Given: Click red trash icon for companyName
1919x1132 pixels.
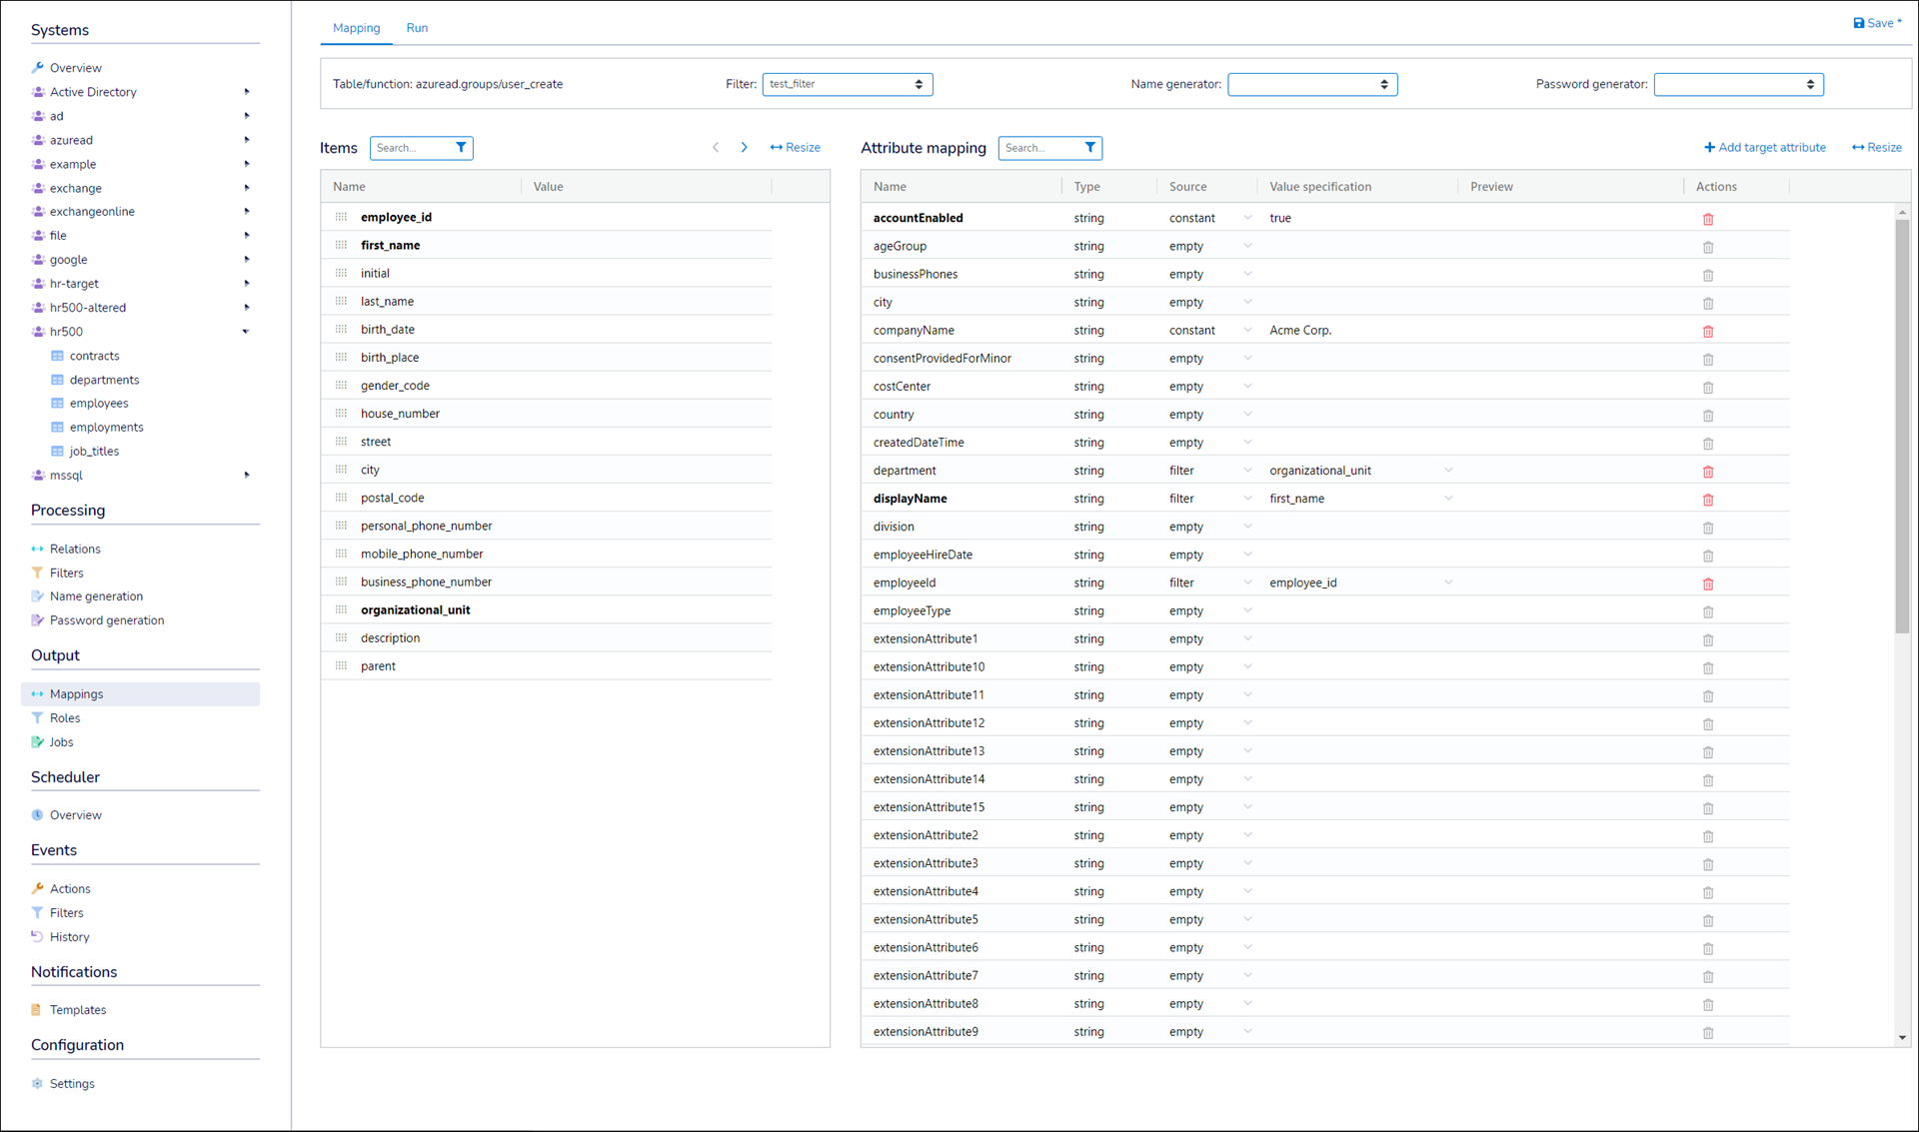Looking at the screenshot, I should click(x=1707, y=331).
